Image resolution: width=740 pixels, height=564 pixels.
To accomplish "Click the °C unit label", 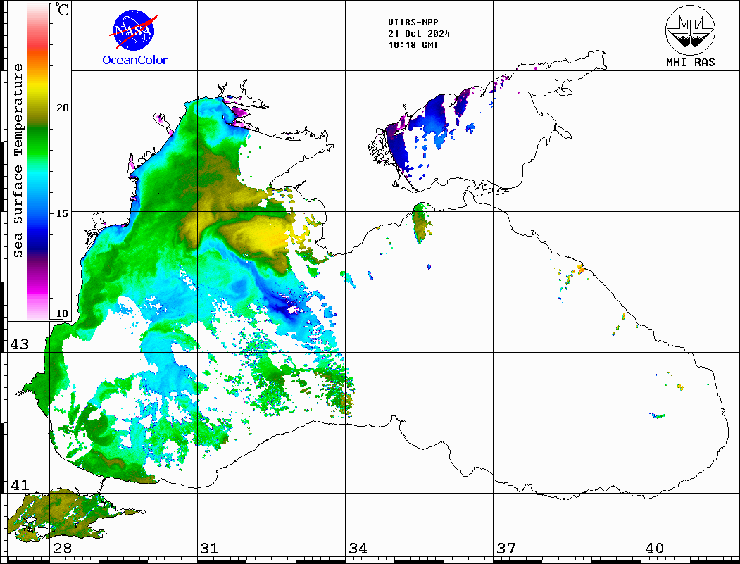I will point(62,9).
